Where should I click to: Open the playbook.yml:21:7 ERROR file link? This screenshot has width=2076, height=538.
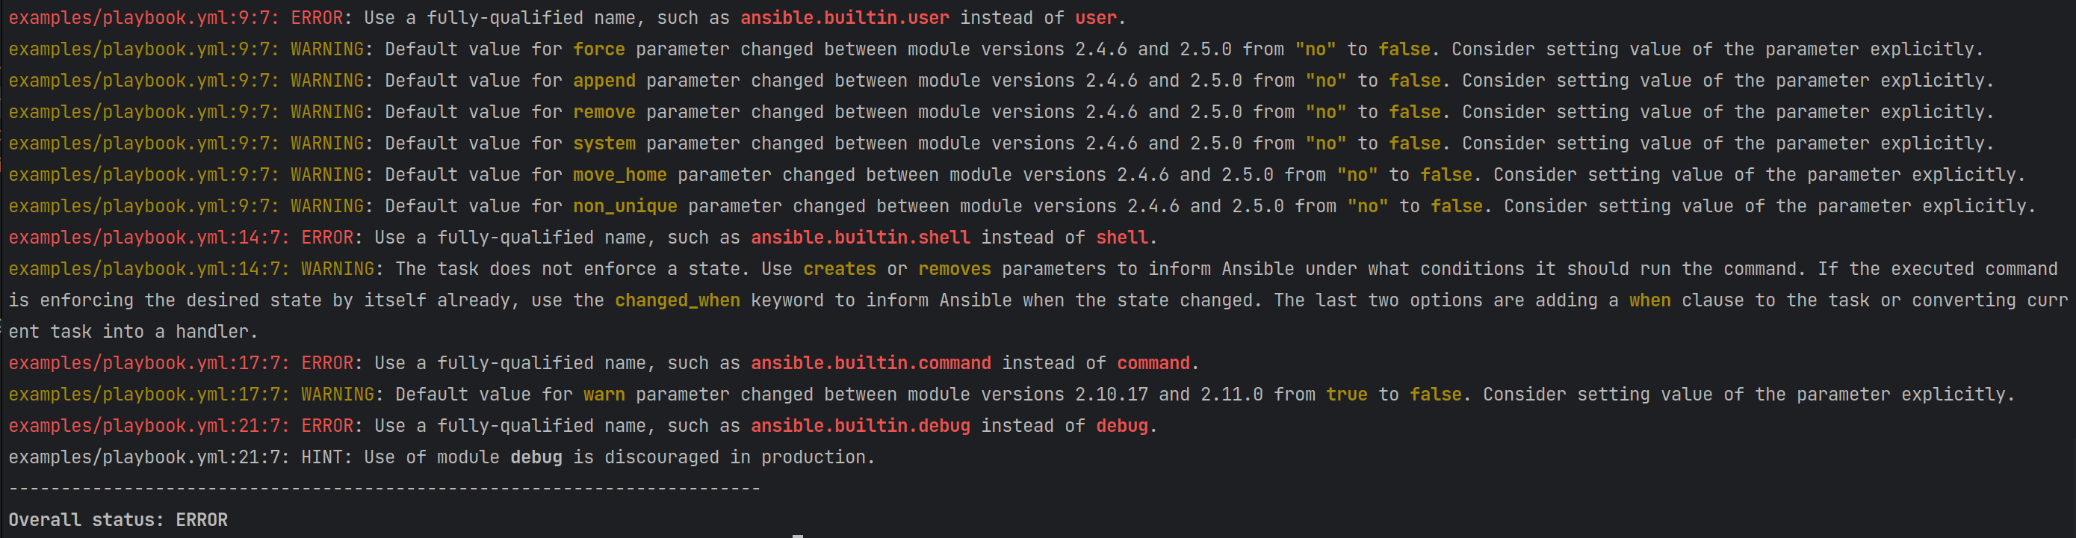pos(147,426)
